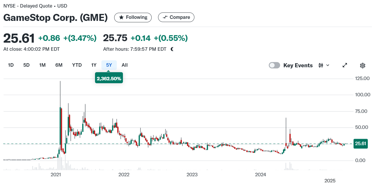The width and height of the screenshot is (376, 185).
Task: Expand chart to full screen
Action: pos(345,65)
